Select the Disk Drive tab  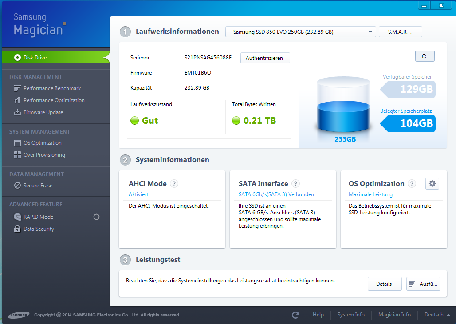point(55,58)
